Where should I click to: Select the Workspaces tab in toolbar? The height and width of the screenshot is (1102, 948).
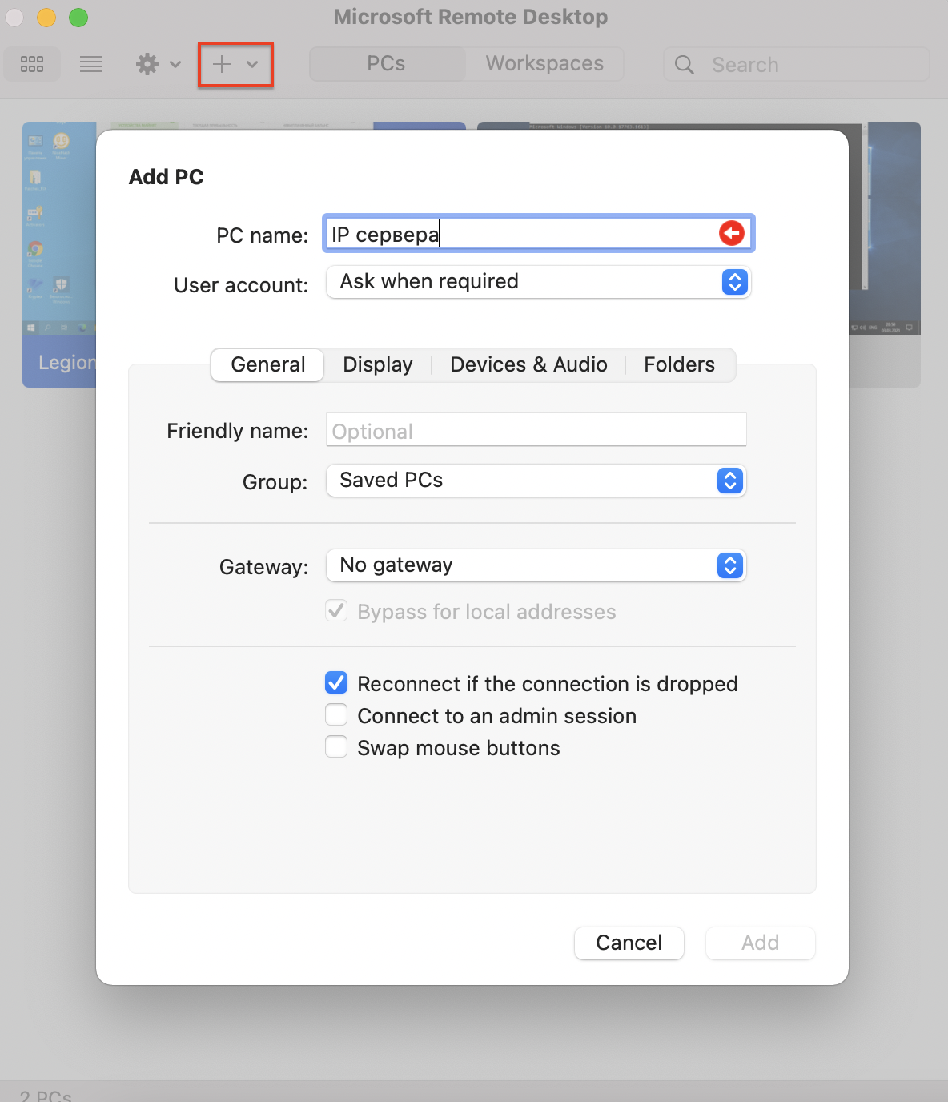pyautogui.click(x=544, y=64)
